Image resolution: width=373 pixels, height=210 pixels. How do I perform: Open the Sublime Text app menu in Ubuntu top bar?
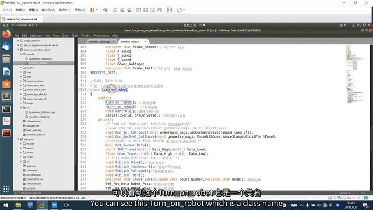pos(25,25)
